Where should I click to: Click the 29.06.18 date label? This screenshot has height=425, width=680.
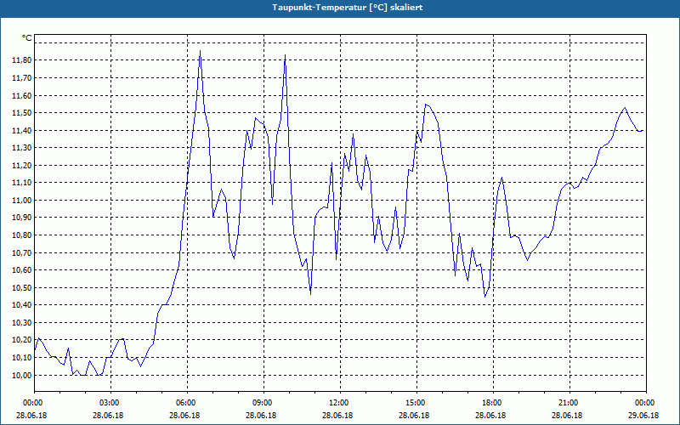click(x=643, y=415)
